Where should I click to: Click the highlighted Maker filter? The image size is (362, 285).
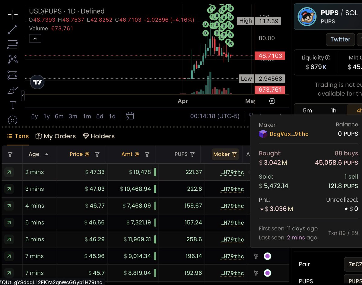[x=225, y=154]
